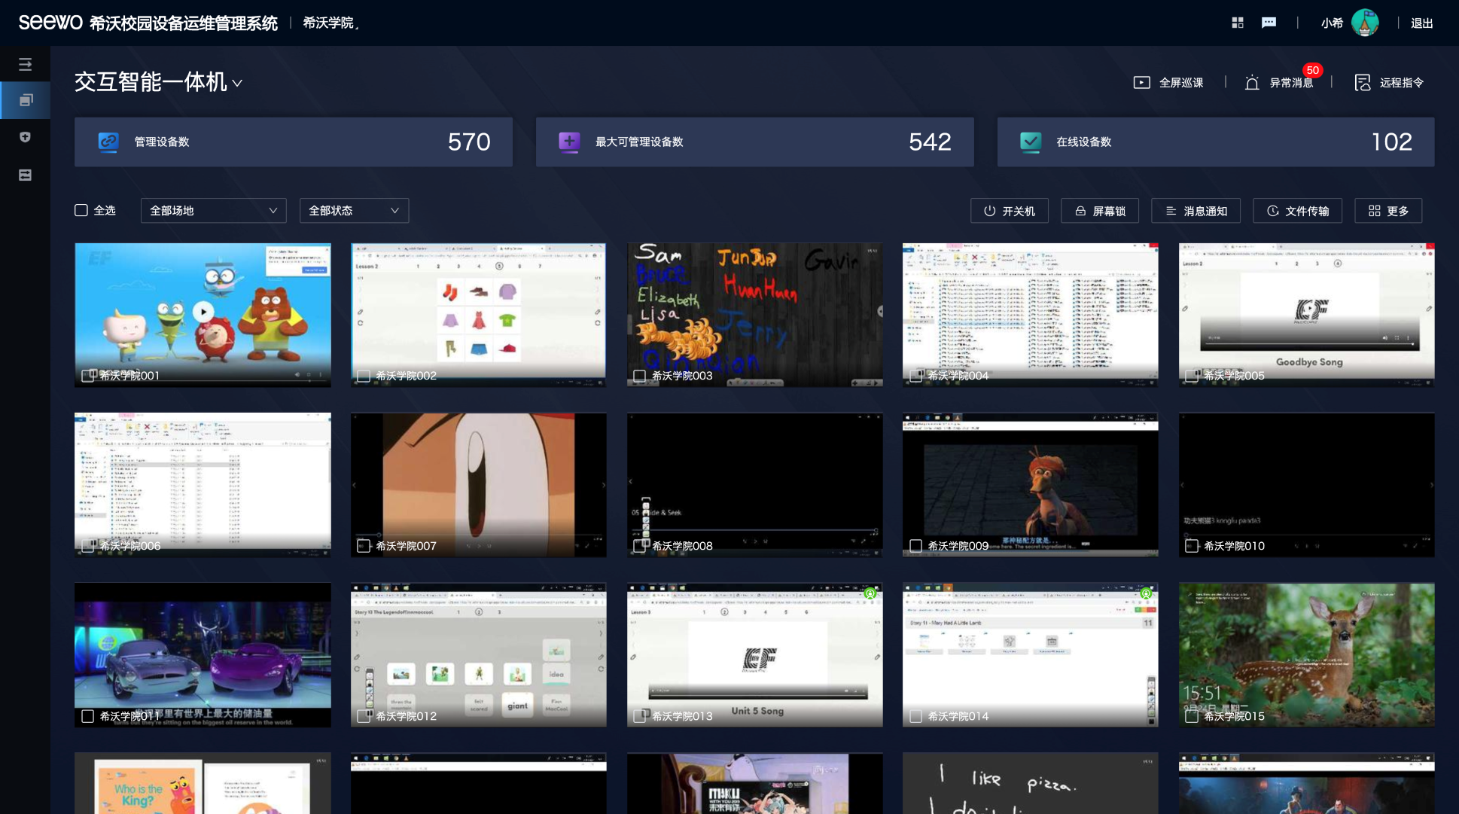1459x814 pixels.
Task: Toggle the 全选 select-all checkbox
Action: pos(81,210)
